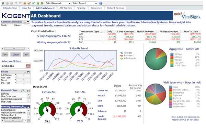Switch to the How To tab
The image size is (206, 131).
[26, 8]
